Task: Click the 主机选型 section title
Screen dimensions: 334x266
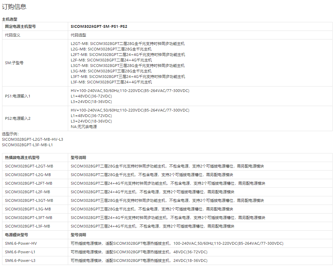Action: [x=10, y=19]
